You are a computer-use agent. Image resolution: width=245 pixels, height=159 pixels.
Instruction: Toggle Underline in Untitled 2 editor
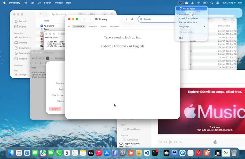click(40, 58)
